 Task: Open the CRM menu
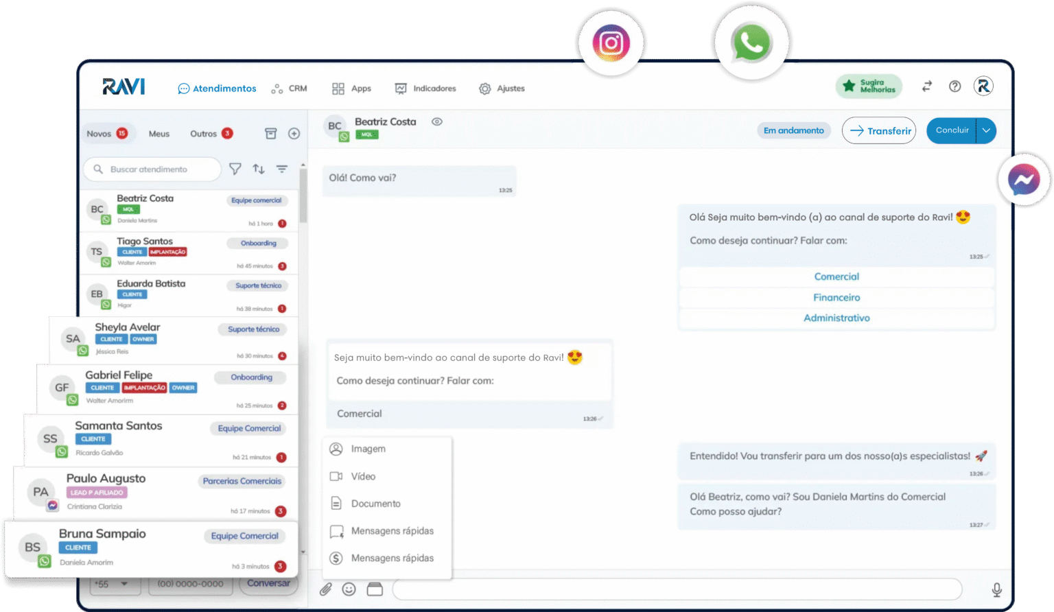click(x=290, y=89)
